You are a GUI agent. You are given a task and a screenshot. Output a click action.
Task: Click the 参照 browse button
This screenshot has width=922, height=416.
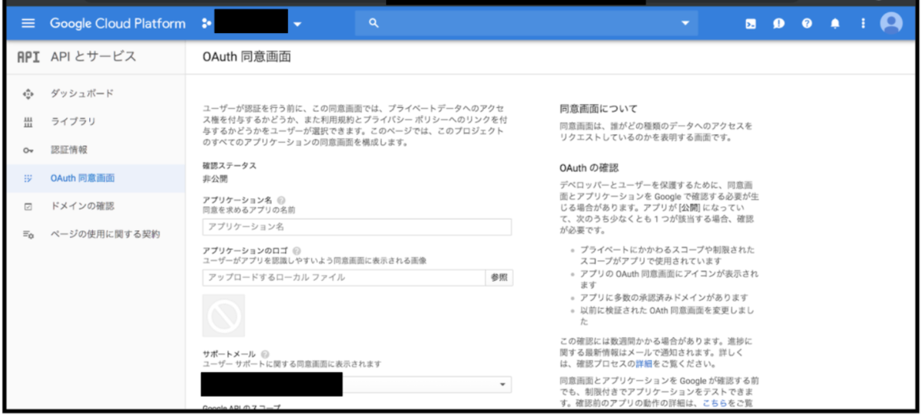499,278
